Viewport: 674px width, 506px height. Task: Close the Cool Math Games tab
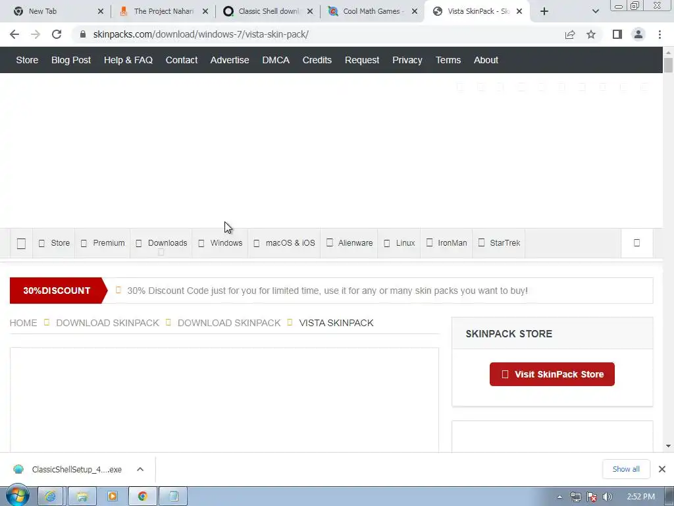click(415, 12)
